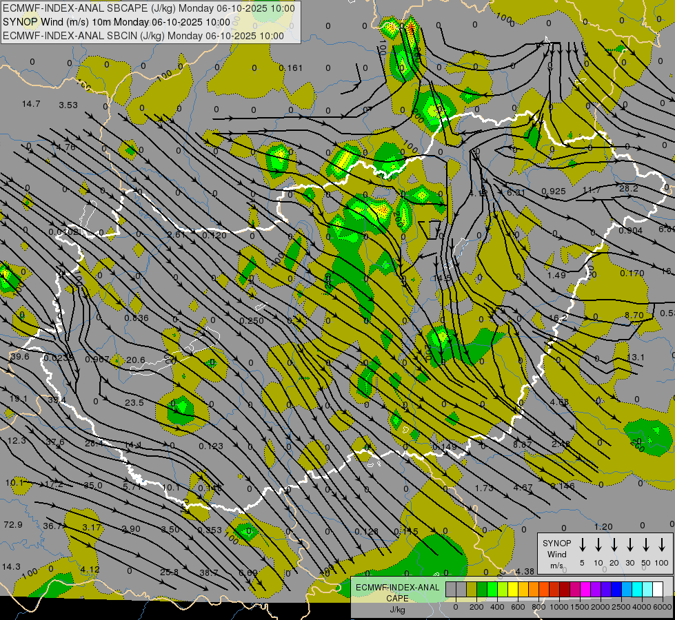Click the 1000 tick label on CAPE scale
The height and width of the screenshot is (620, 675).
point(559,607)
